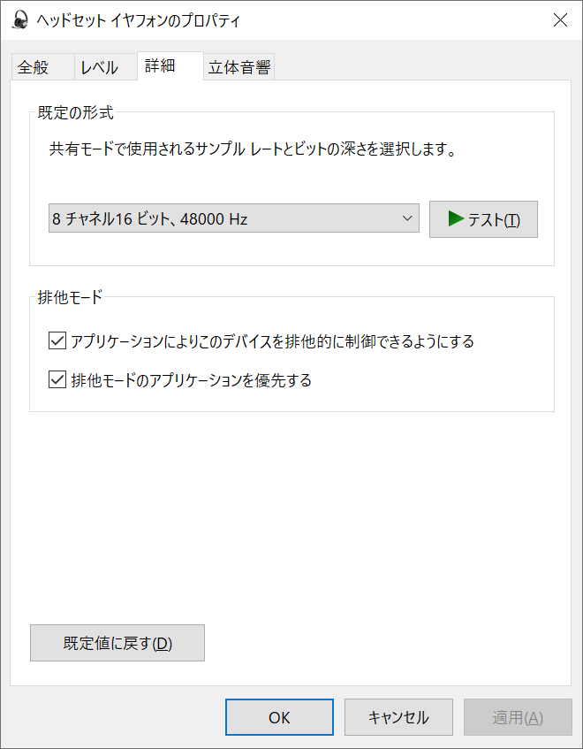Open the レベル tab

pyautogui.click(x=99, y=67)
